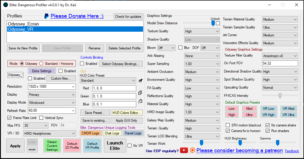This screenshot has width=304, height=159.
Task: Click Delete Selected Profile
Action: (124, 48)
